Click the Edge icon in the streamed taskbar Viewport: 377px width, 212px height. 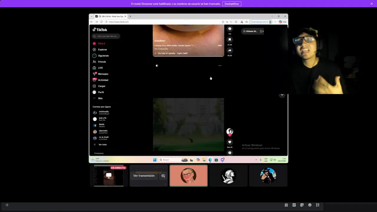click(210, 160)
